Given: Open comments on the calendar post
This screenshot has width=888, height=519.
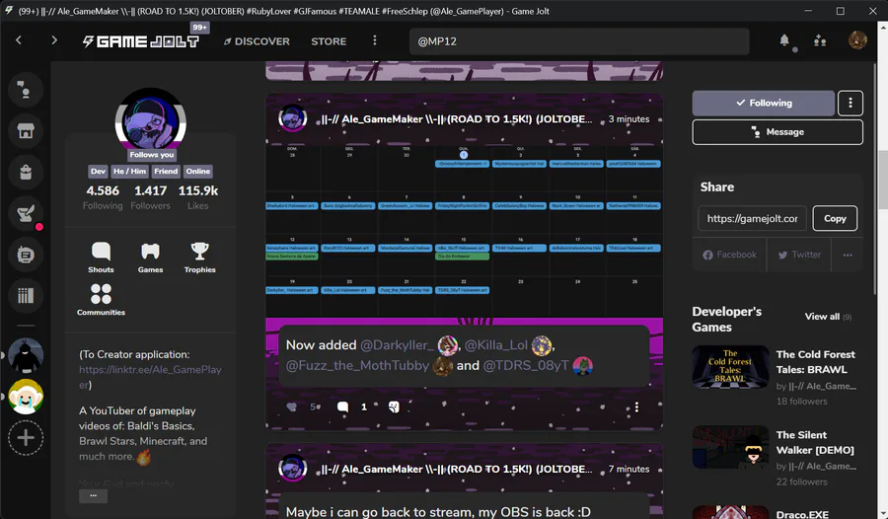Looking at the screenshot, I should 342,407.
